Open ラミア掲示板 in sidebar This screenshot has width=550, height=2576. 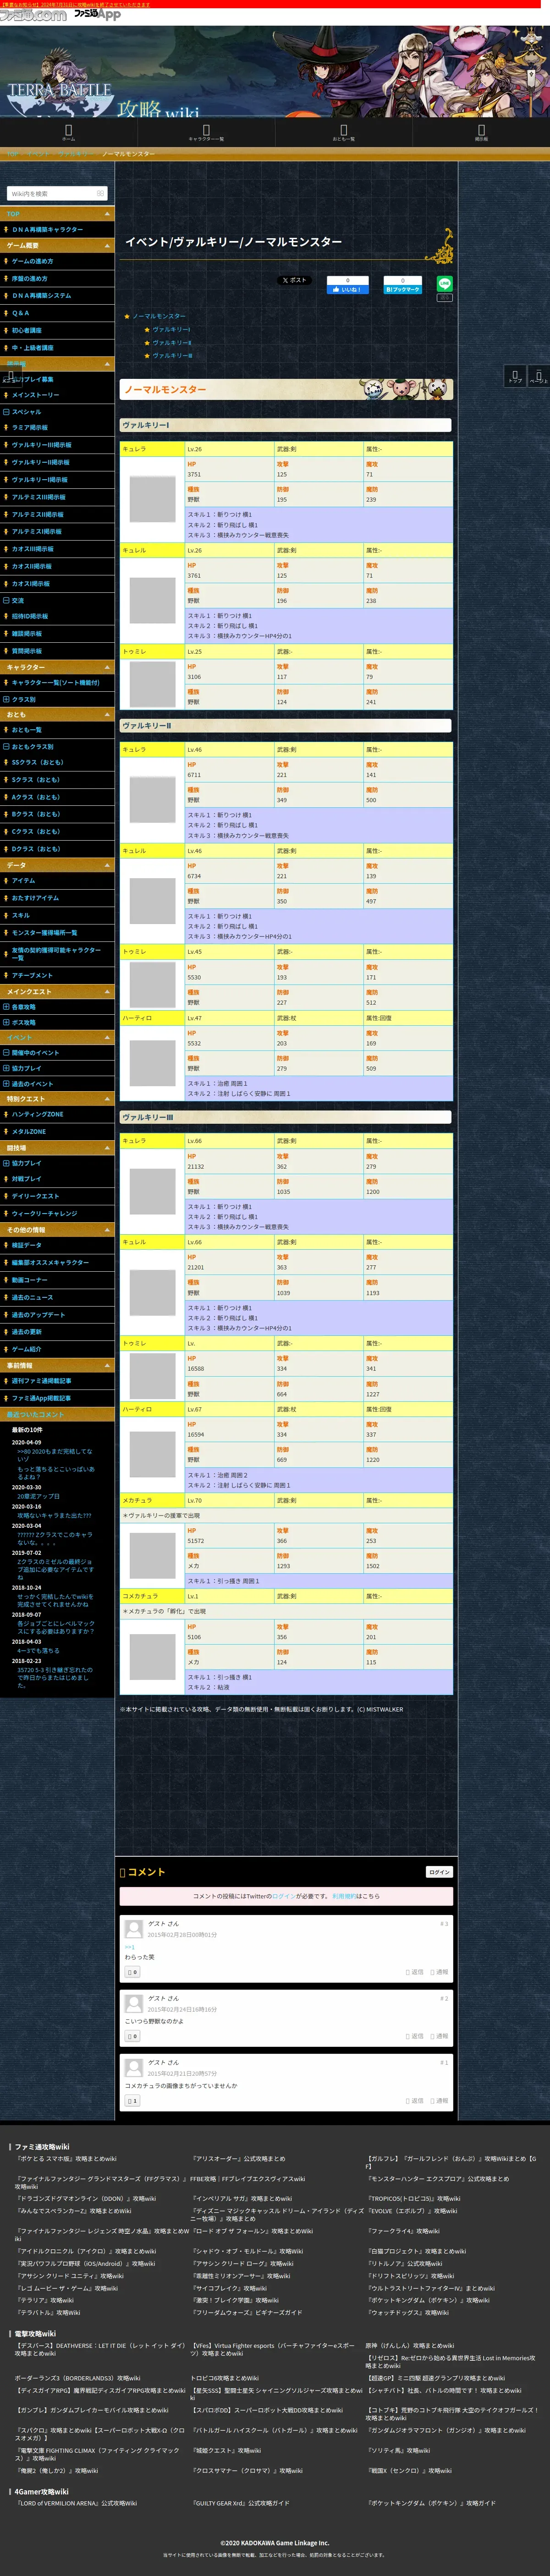(x=29, y=427)
